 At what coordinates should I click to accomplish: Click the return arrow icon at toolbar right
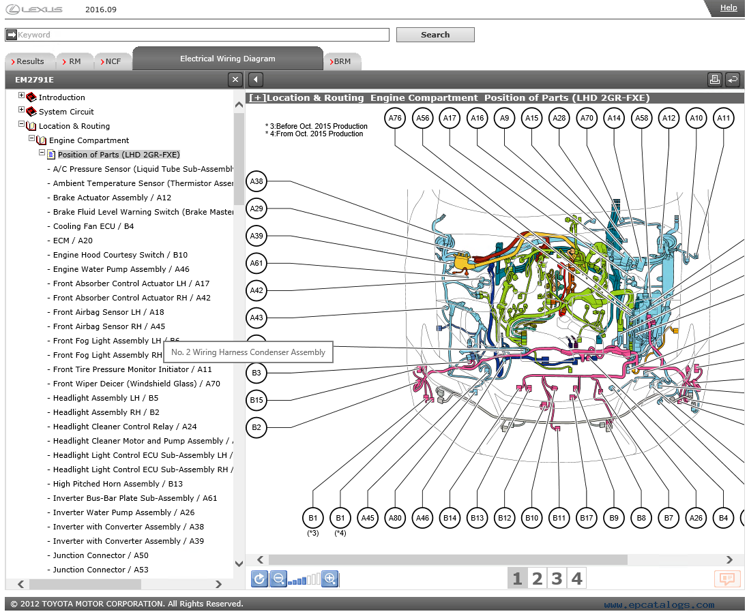coord(732,80)
